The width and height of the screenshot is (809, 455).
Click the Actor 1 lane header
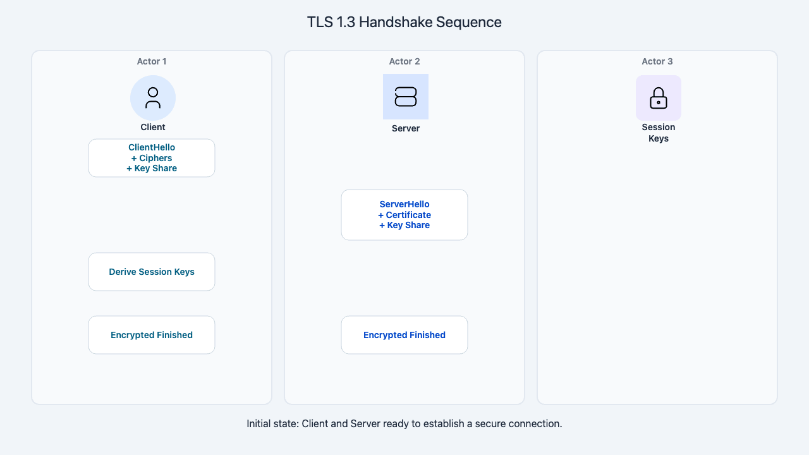coord(152,61)
